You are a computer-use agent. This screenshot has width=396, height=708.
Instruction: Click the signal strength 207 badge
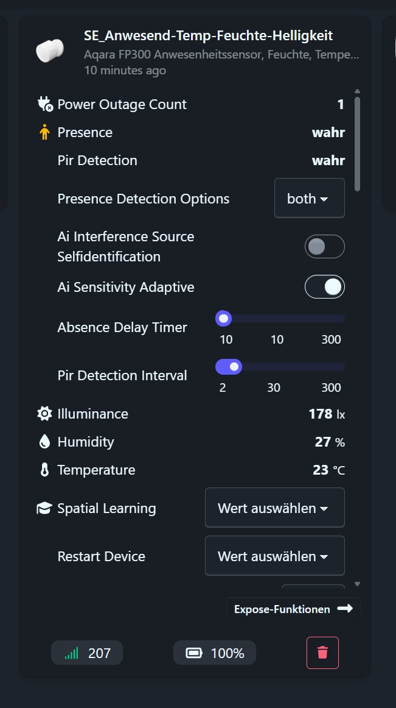tap(87, 653)
